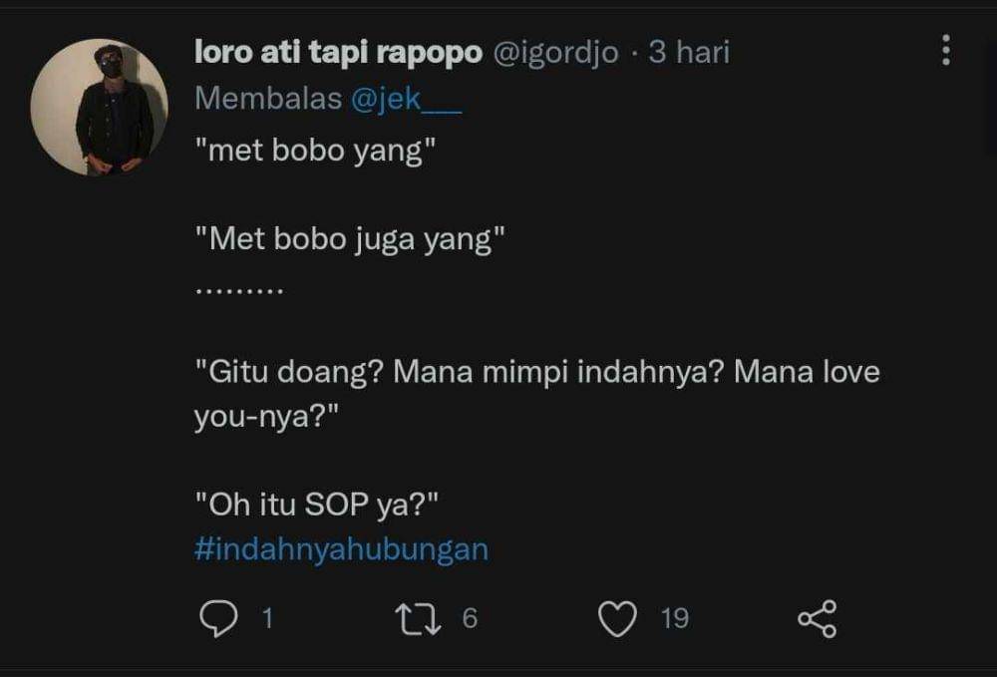
Task: Click the like count "19"
Action: pyautogui.click(x=675, y=619)
